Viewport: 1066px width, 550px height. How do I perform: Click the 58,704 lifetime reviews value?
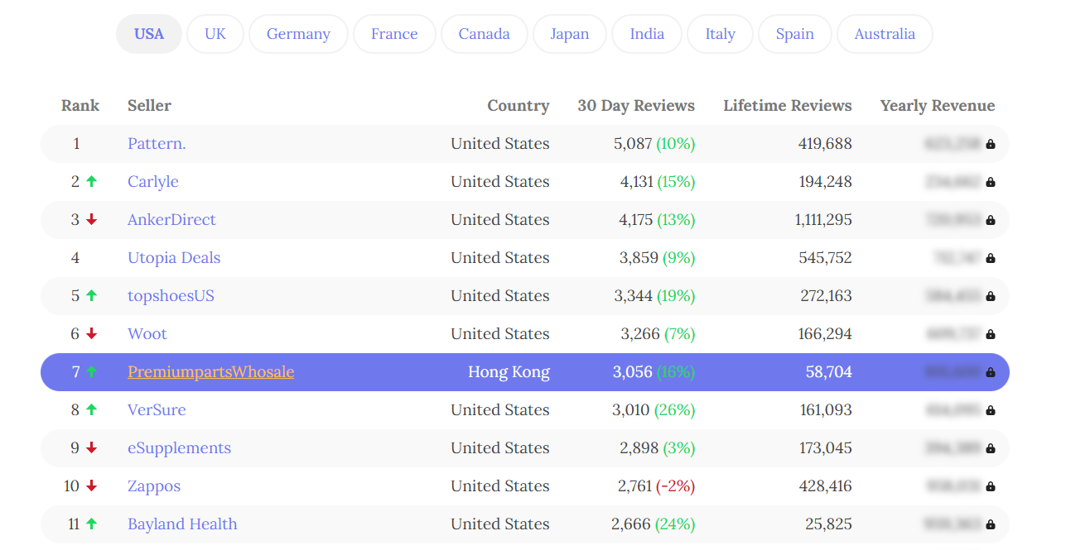pos(829,372)
